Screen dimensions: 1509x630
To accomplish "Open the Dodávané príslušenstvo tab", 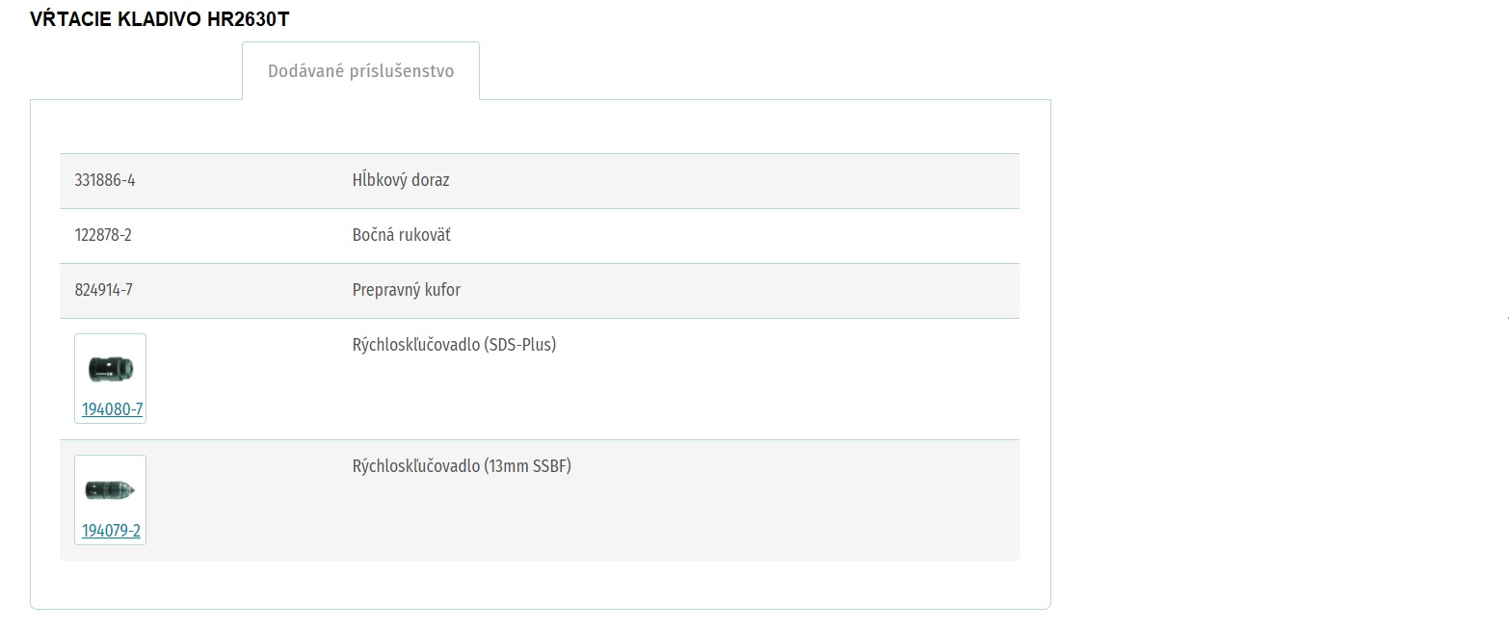I will (360, 71).
